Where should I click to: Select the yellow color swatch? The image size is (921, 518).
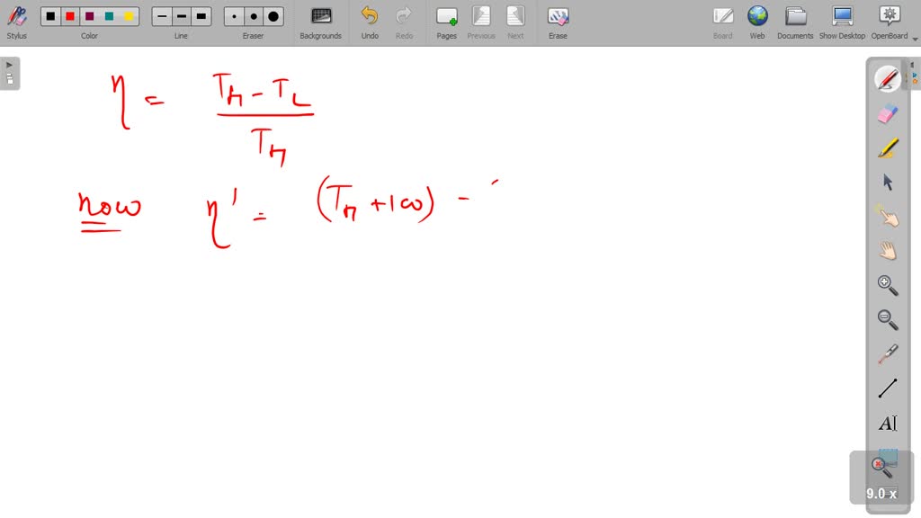pyautogui.click(x=130, y=16)
